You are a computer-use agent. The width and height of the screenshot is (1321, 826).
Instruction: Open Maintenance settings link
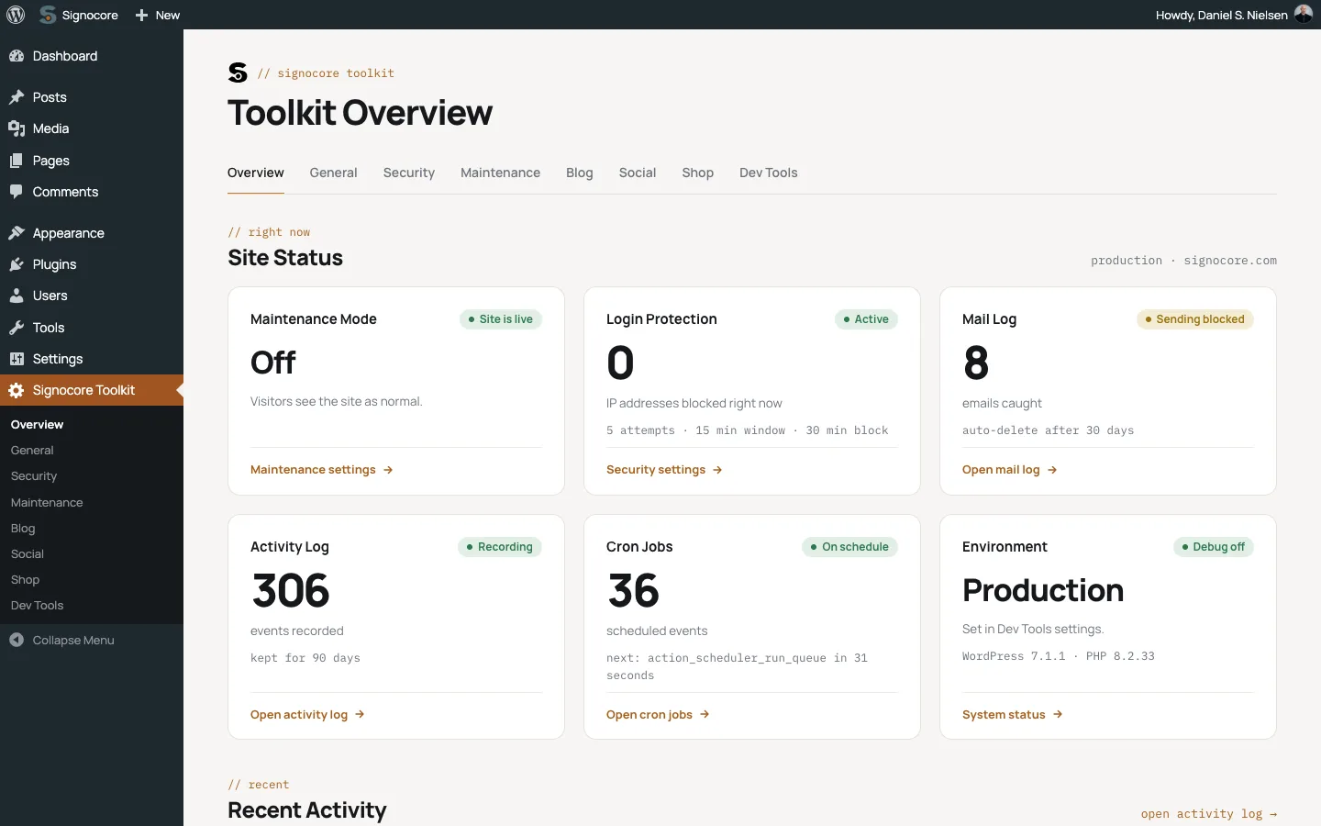pos(322,470)
